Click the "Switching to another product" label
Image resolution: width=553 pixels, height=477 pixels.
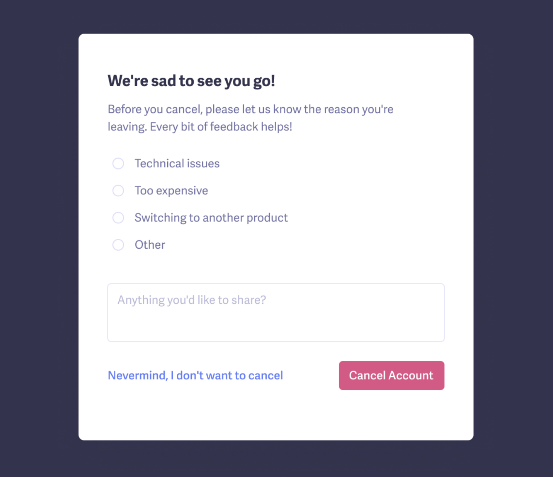coord(211,218)
